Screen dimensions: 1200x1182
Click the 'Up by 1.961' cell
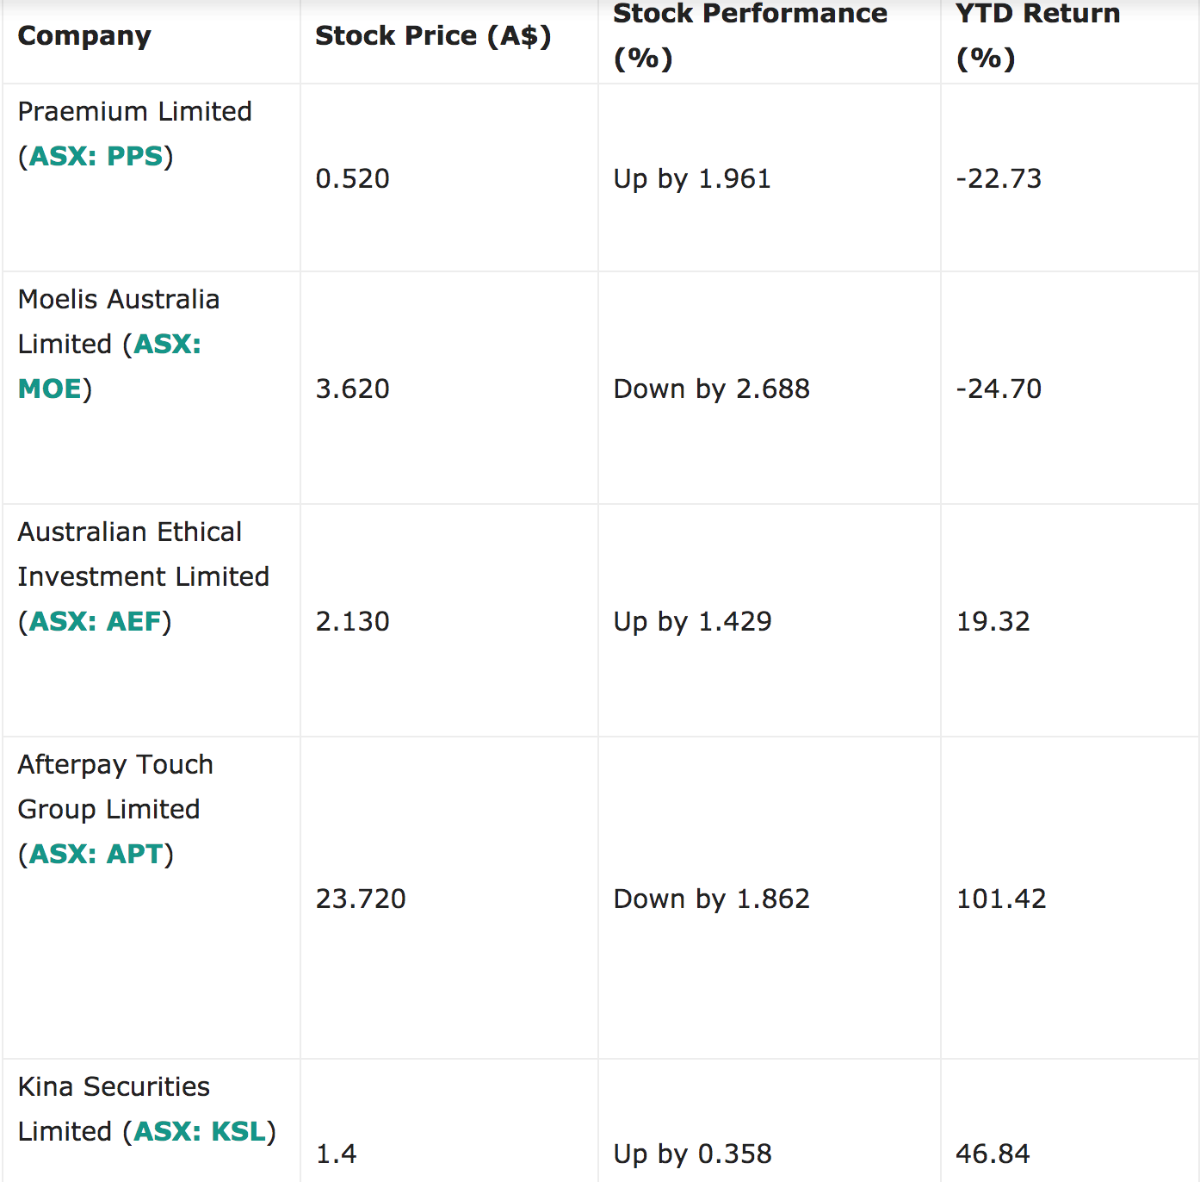[692, 179]
